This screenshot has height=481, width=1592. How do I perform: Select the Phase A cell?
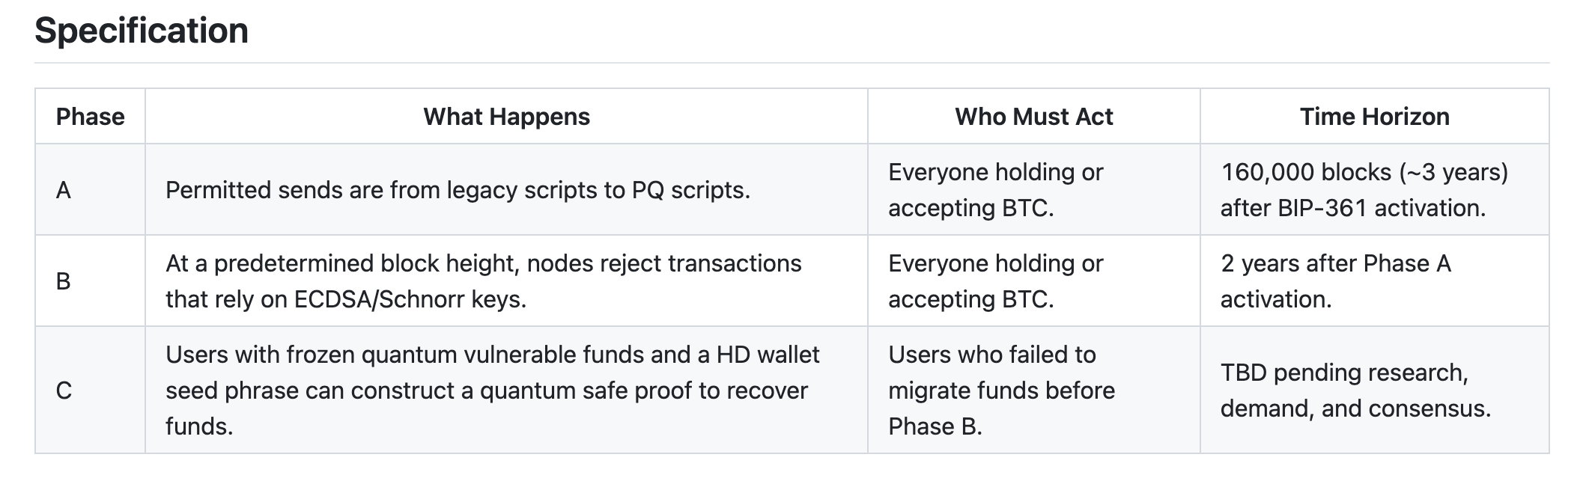pyautogui.click(x=64, y=191)
